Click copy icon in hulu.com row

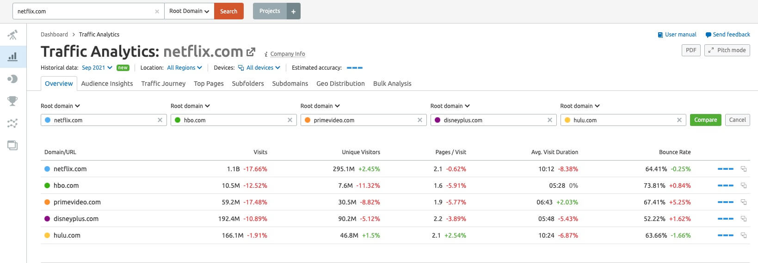(744, 235)
